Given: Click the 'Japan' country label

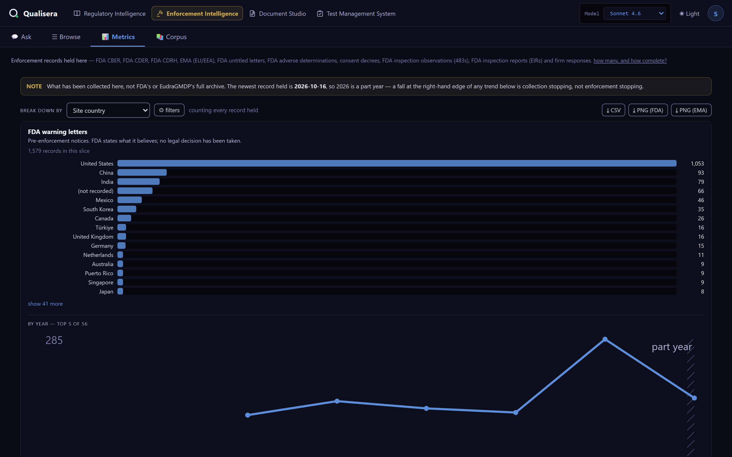Looking at the screenshot, I should click(x=106, y=291).
